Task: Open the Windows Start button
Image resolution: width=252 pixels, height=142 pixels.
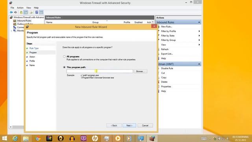Action: coord(4,138)
